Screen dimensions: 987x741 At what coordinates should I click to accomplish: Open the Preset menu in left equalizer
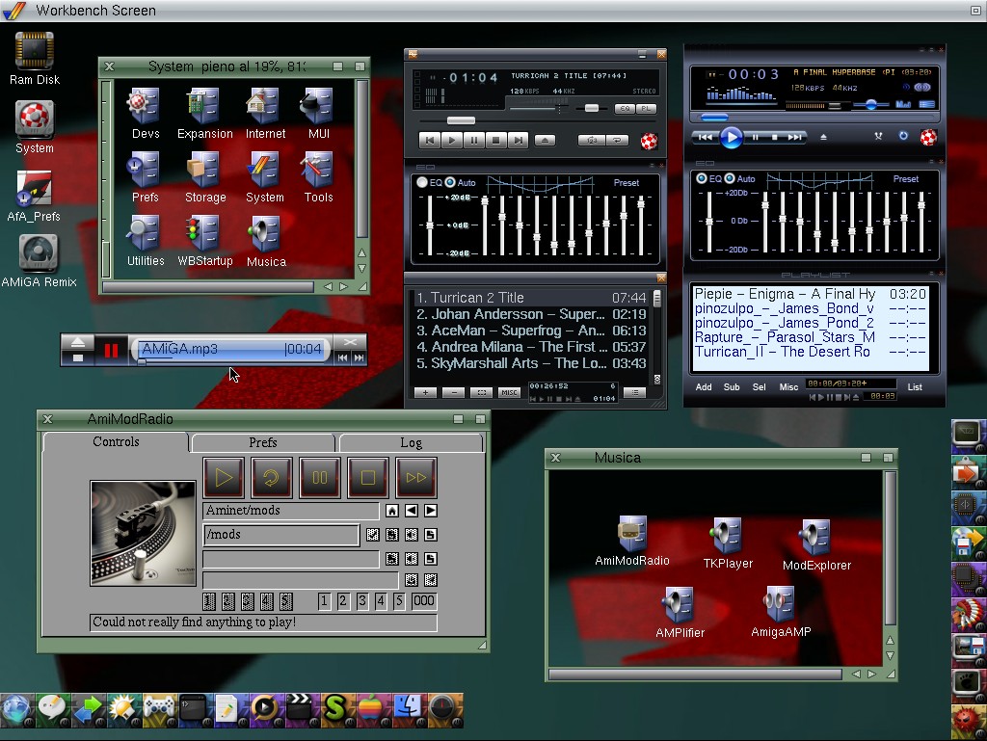click(x=626, y=183)
